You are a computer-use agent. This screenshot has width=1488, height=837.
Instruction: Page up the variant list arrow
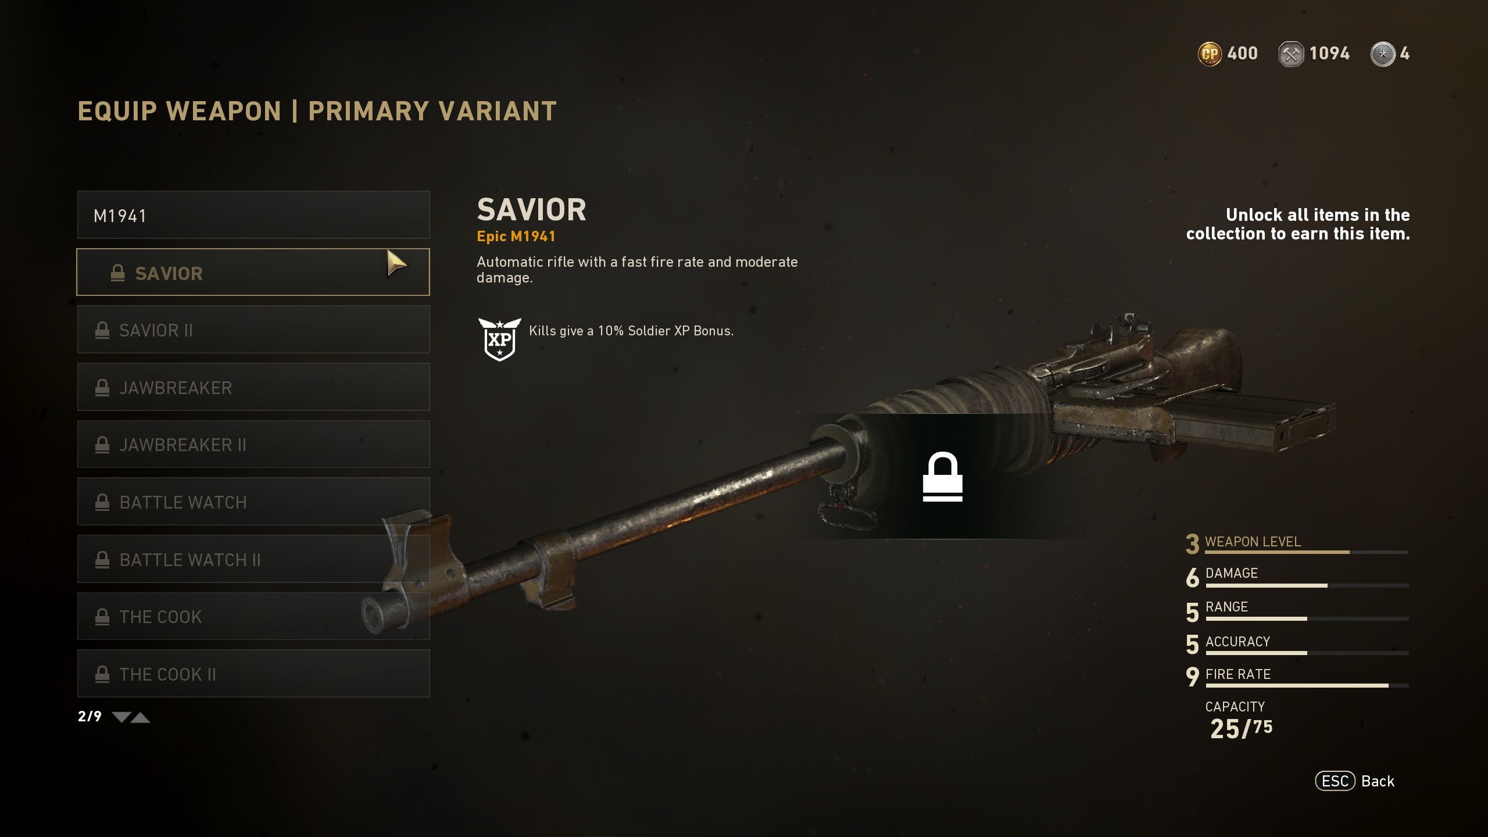[x=140, y=717]
